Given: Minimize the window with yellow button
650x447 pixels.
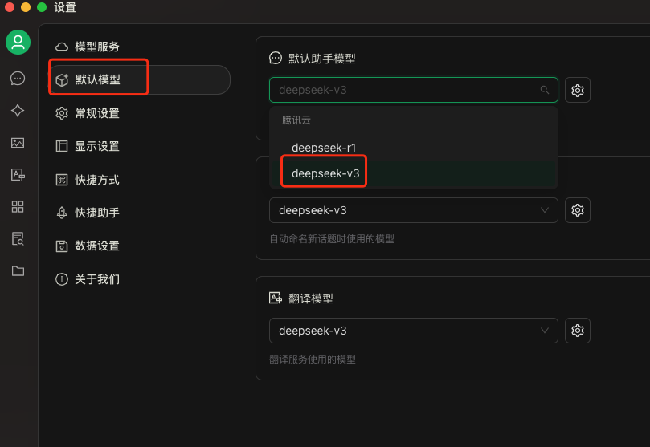Looking at the screenshot, I should click(26, 7).
